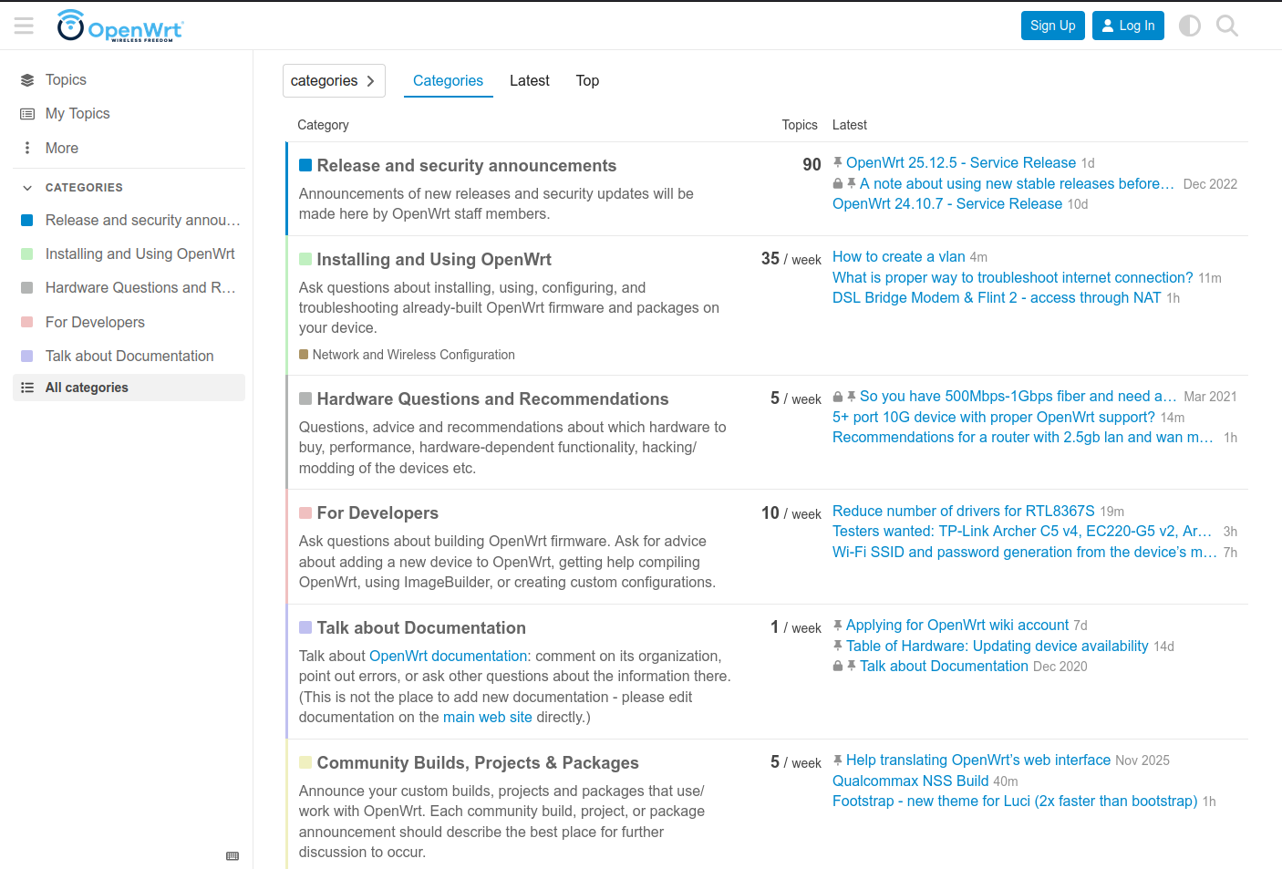Open the 'How to create a vlan' topic
Screen dimensions: 1282x869
[899, 257]
